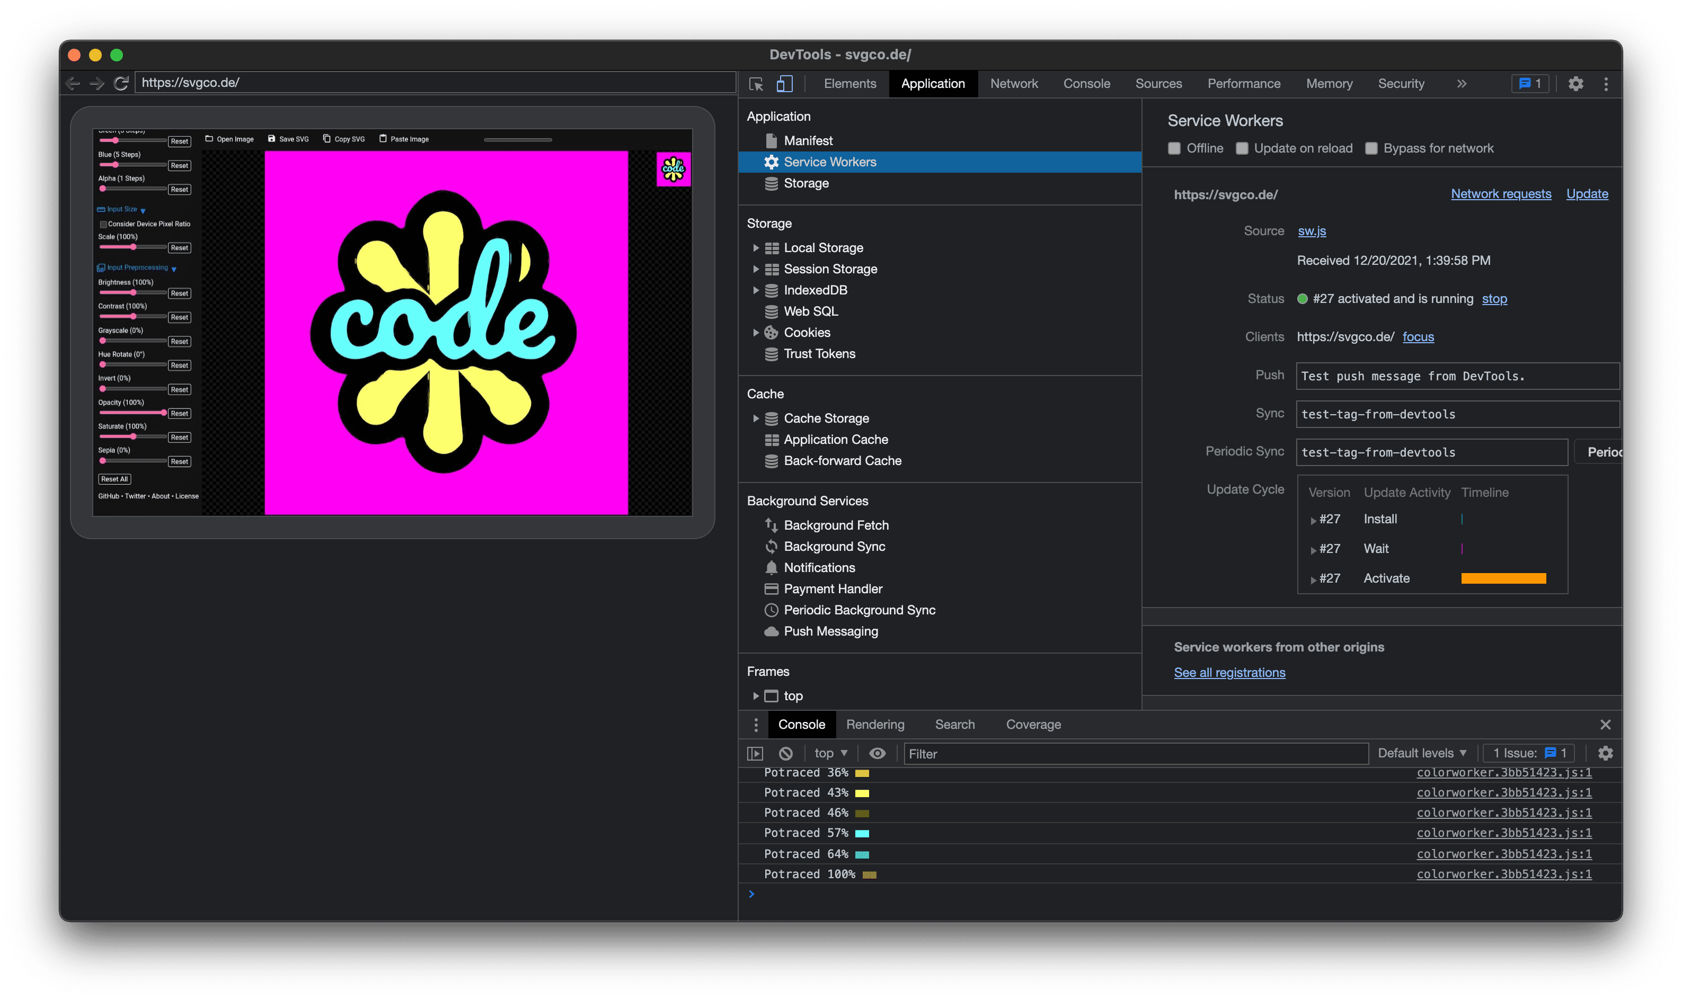This screenshot has height=1000, width=1682.
Task: Click the Save SVG button in toolbar
Action: pos(290,138)
